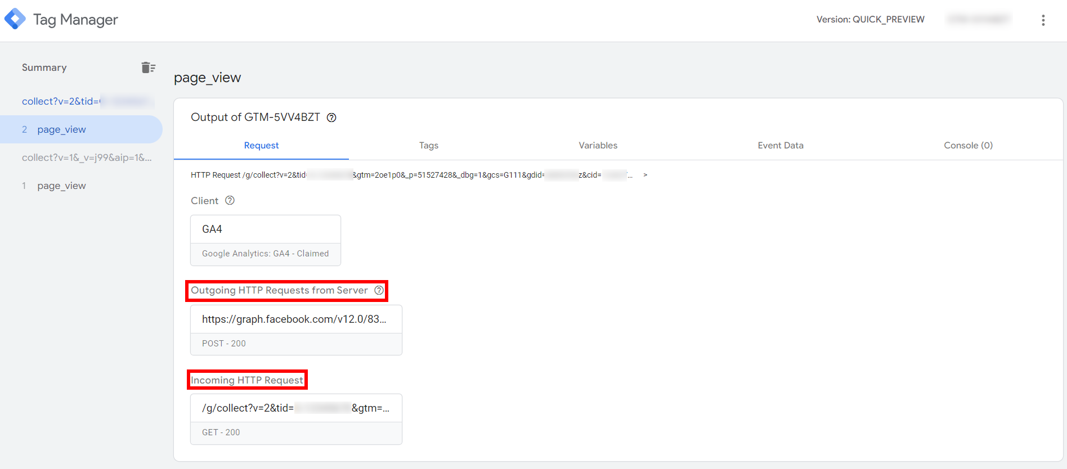Clear the summary list with trash icon
Image resolution: width=1067 pixels, height=469 pixels.
tap(148, 67)
